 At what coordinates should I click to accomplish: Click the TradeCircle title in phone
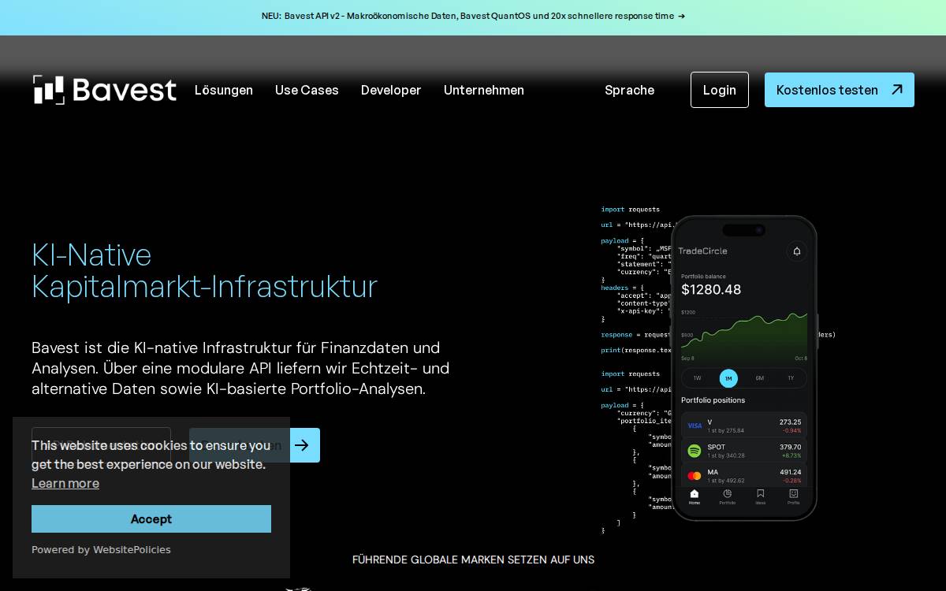(x=702, y=251)
